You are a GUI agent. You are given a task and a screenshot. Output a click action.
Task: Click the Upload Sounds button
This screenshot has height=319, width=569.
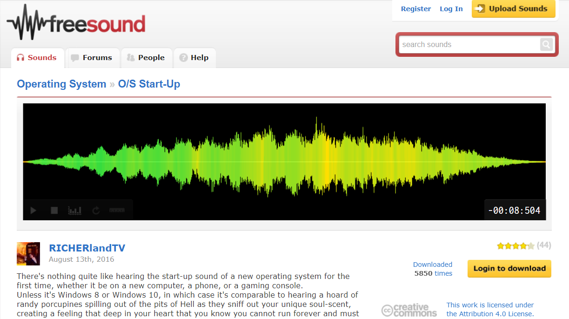[x=514, y=9]
